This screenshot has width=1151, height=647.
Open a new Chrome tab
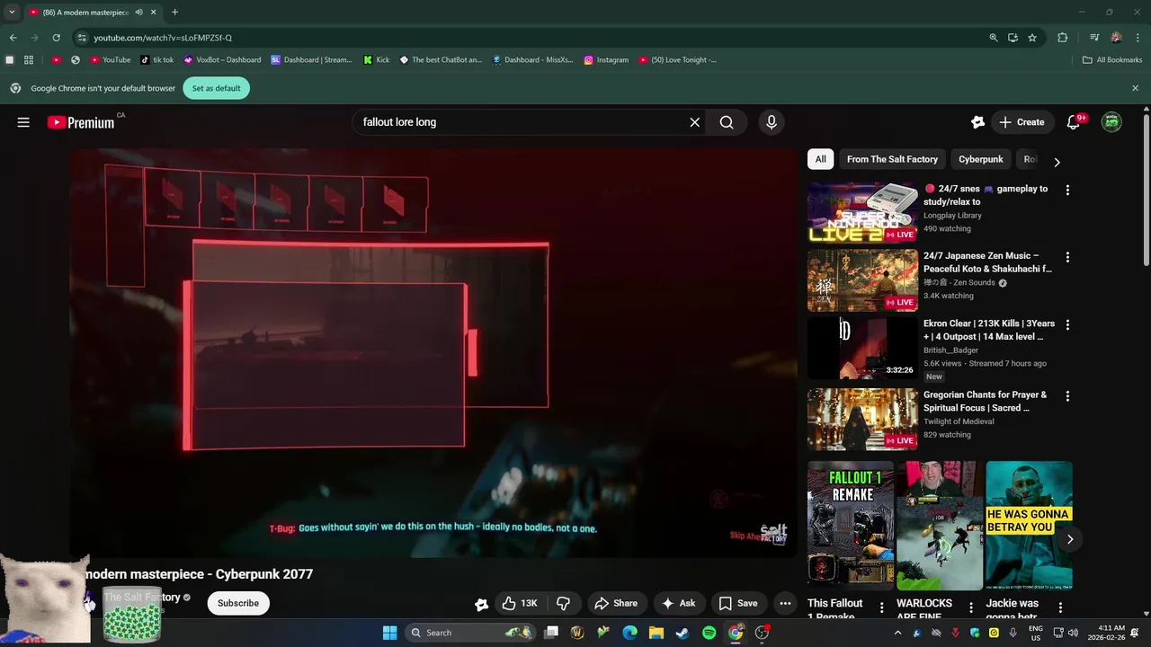coord(174,13)
